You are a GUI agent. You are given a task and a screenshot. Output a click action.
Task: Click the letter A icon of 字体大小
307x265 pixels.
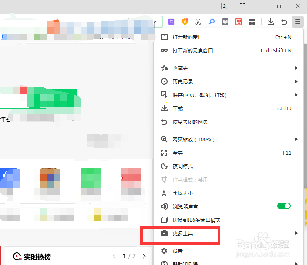point(164,193)
